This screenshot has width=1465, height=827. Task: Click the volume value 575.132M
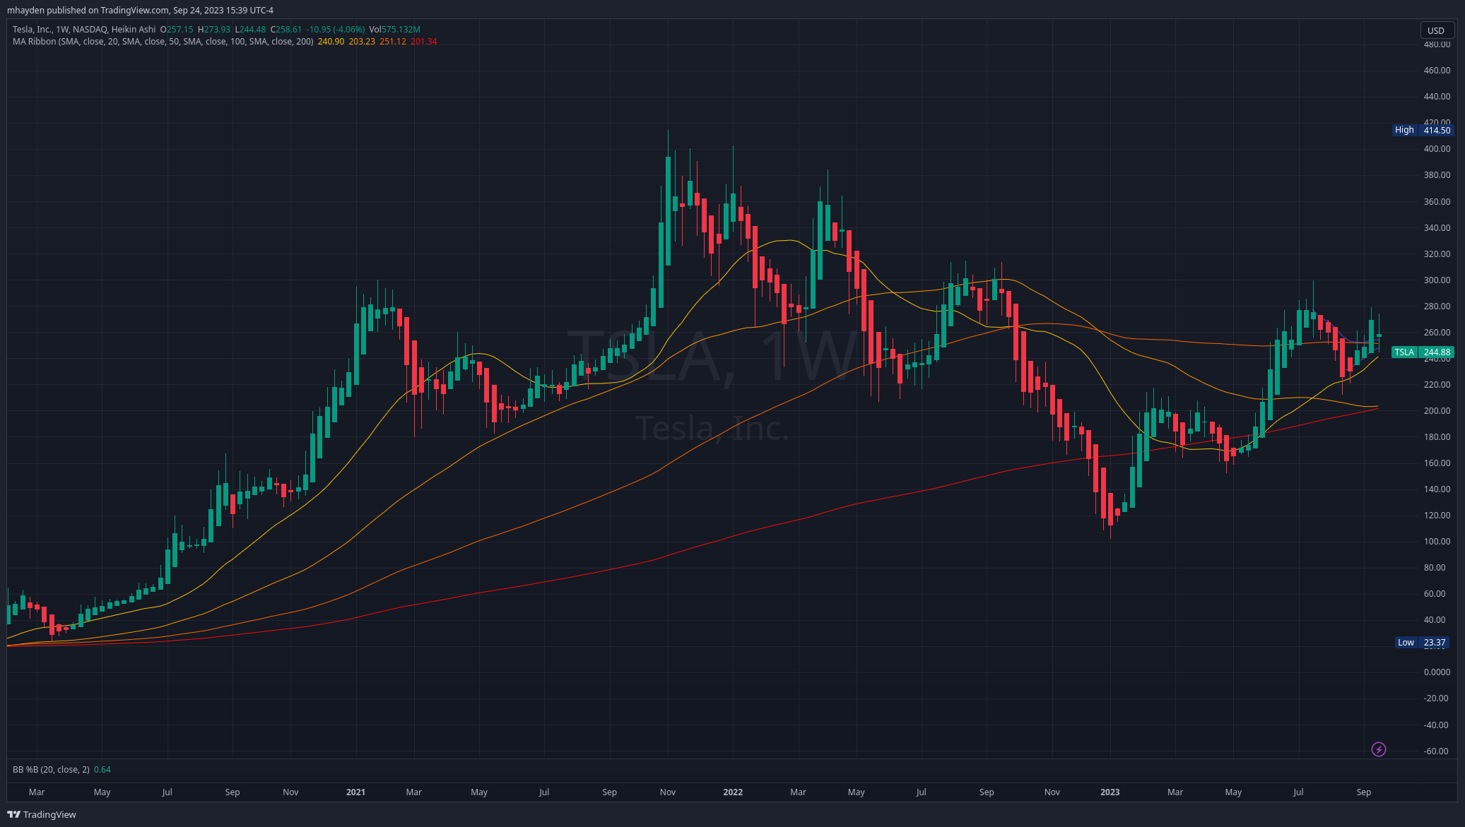(x=401, y=30)
